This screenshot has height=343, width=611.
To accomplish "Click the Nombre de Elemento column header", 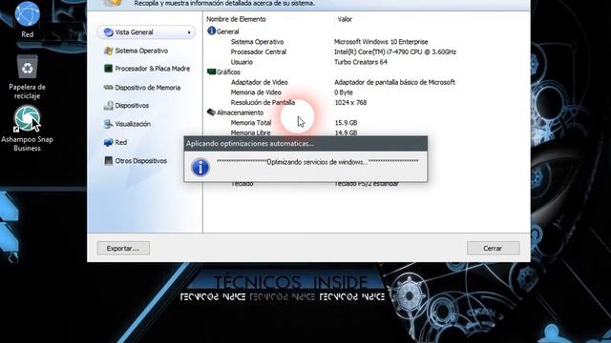I will [236, 19].
